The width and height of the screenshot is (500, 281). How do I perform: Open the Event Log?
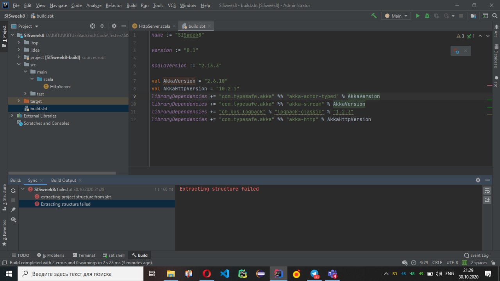476,255
